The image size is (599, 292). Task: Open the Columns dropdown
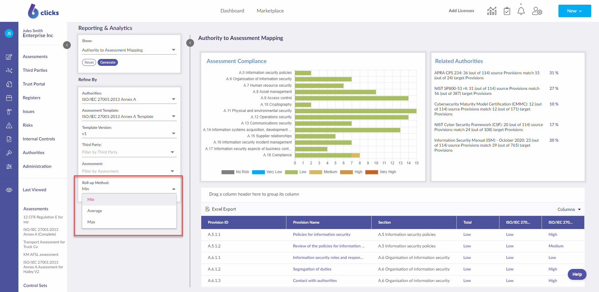(x=569, y=209)
